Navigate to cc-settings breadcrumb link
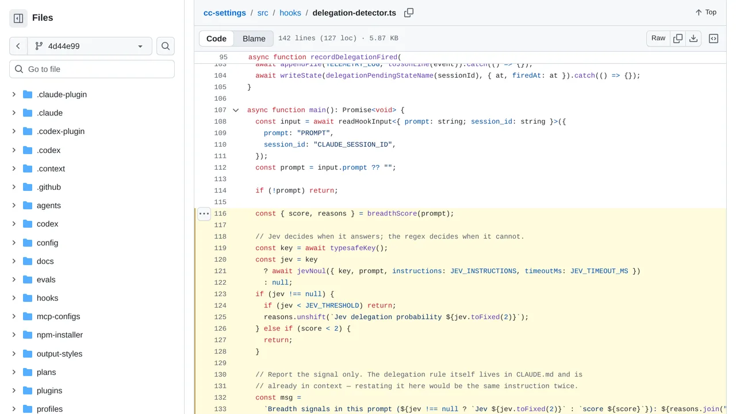This screenshot has width=736, height=414. [x=225, y=13]
